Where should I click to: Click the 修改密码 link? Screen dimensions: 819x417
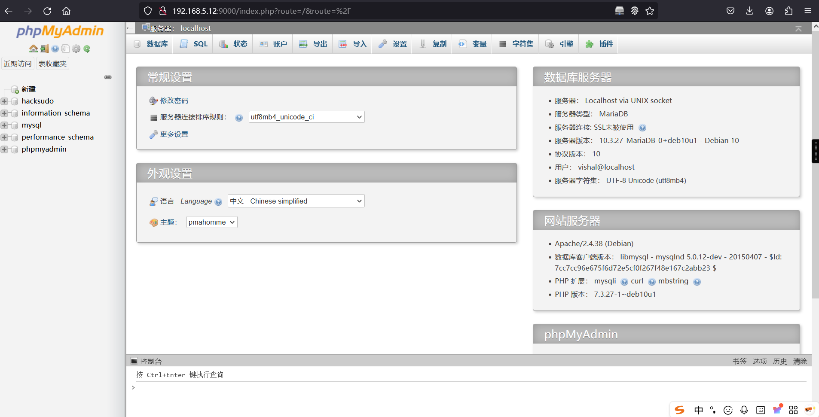174,100
